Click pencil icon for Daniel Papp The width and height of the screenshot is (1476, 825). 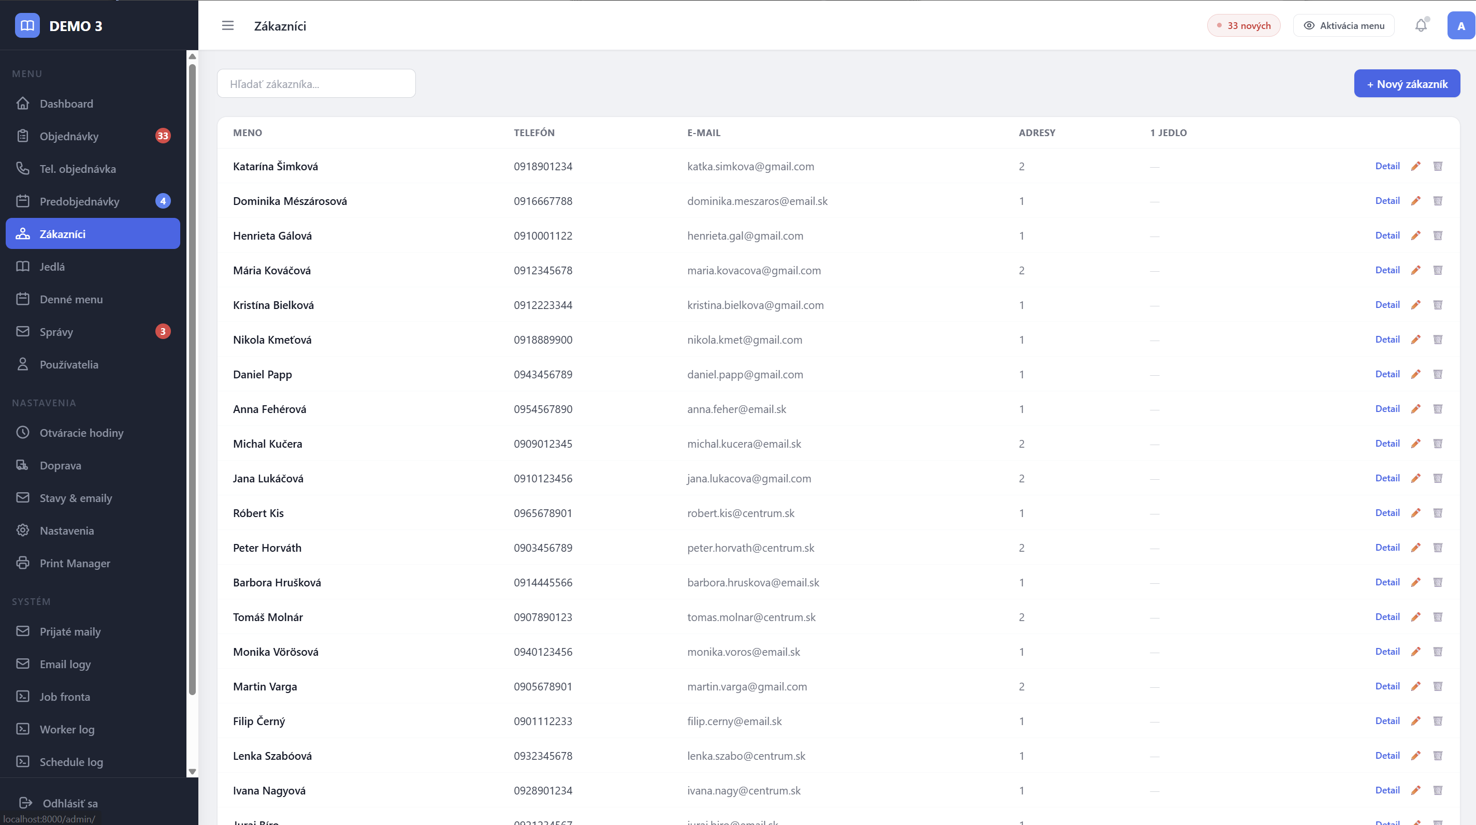1415,374
